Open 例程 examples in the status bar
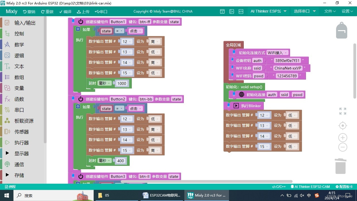This screenshot has height=201, width=357. 10,186
